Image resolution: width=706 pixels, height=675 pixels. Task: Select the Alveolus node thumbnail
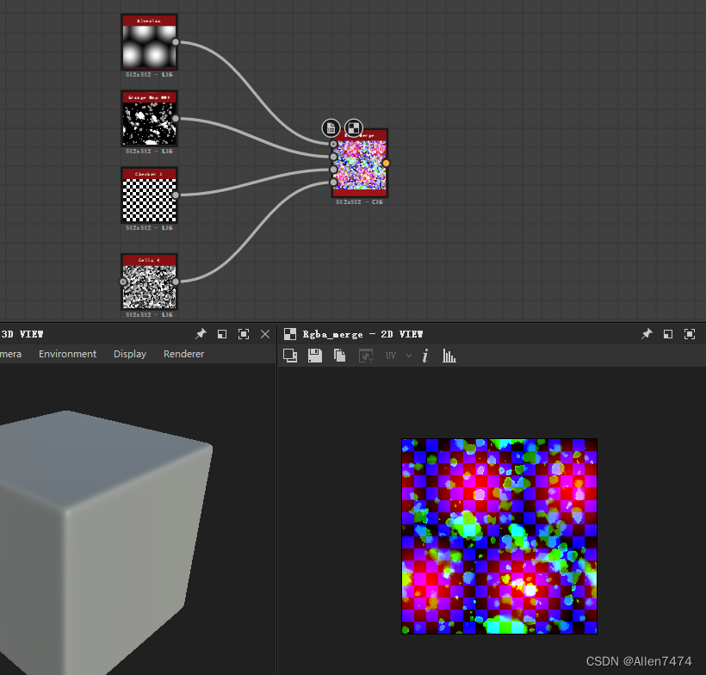[x=150, y=46]
